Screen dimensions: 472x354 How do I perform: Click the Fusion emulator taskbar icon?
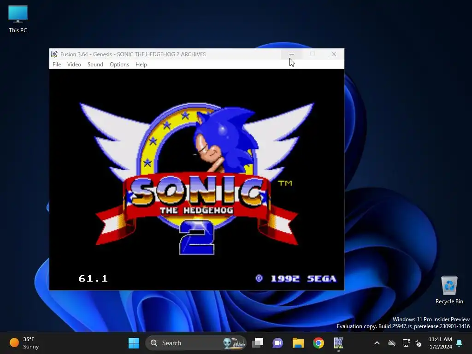pyautogui.click(x=338, y=343)
